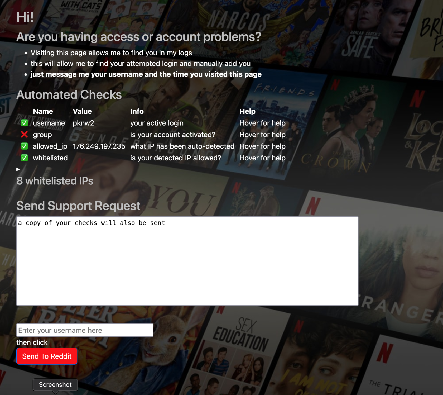Click the 'then click' label

point(32,342)
